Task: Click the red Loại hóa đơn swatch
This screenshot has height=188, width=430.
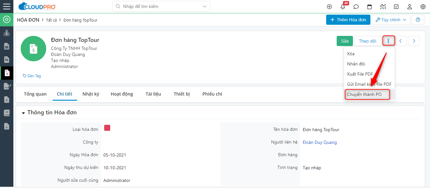Action: point(107,128)
